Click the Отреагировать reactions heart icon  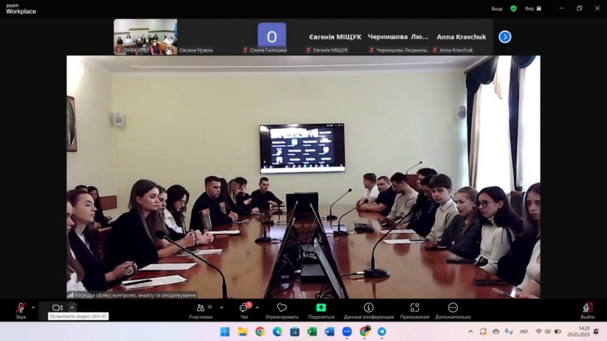(282, 308)
